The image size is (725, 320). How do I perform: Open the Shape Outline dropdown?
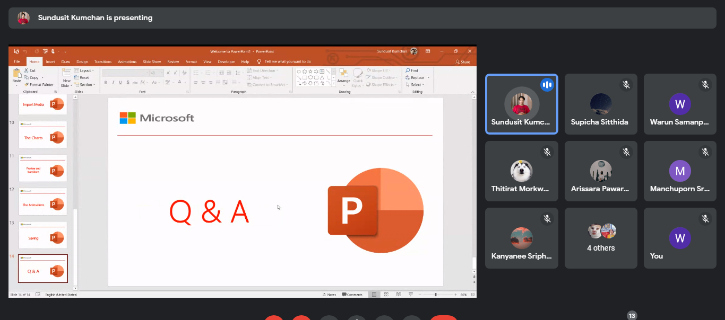(x=382, y=78)
